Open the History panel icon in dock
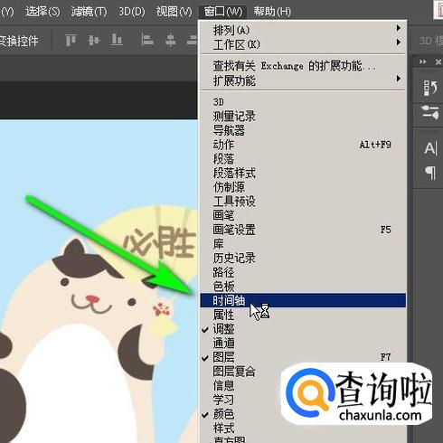 430,88
